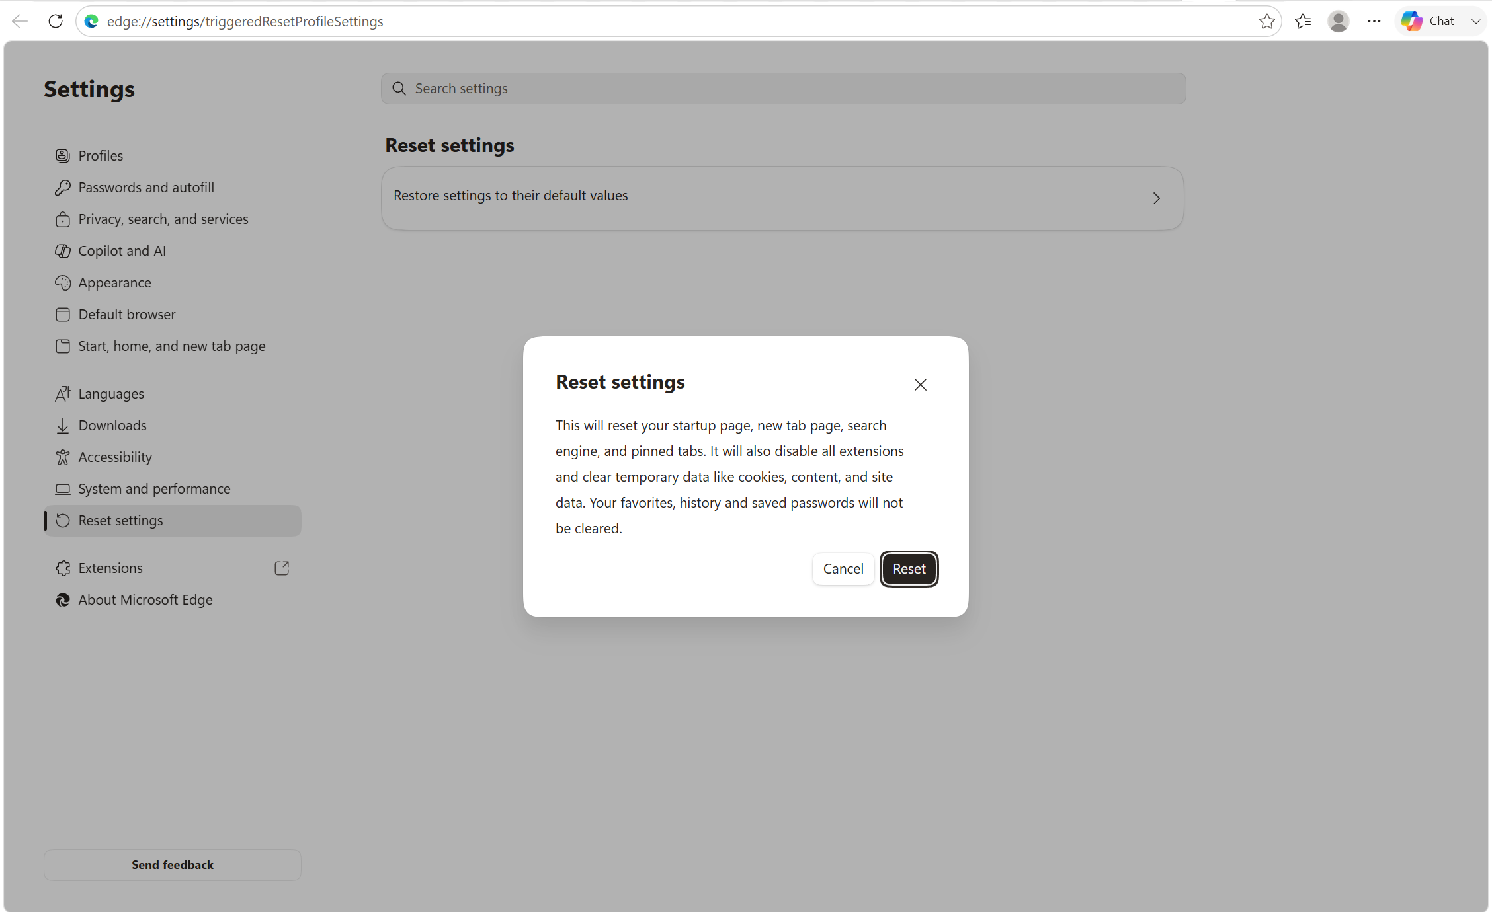Select Reset settings in sidebar

coord(173,521)
